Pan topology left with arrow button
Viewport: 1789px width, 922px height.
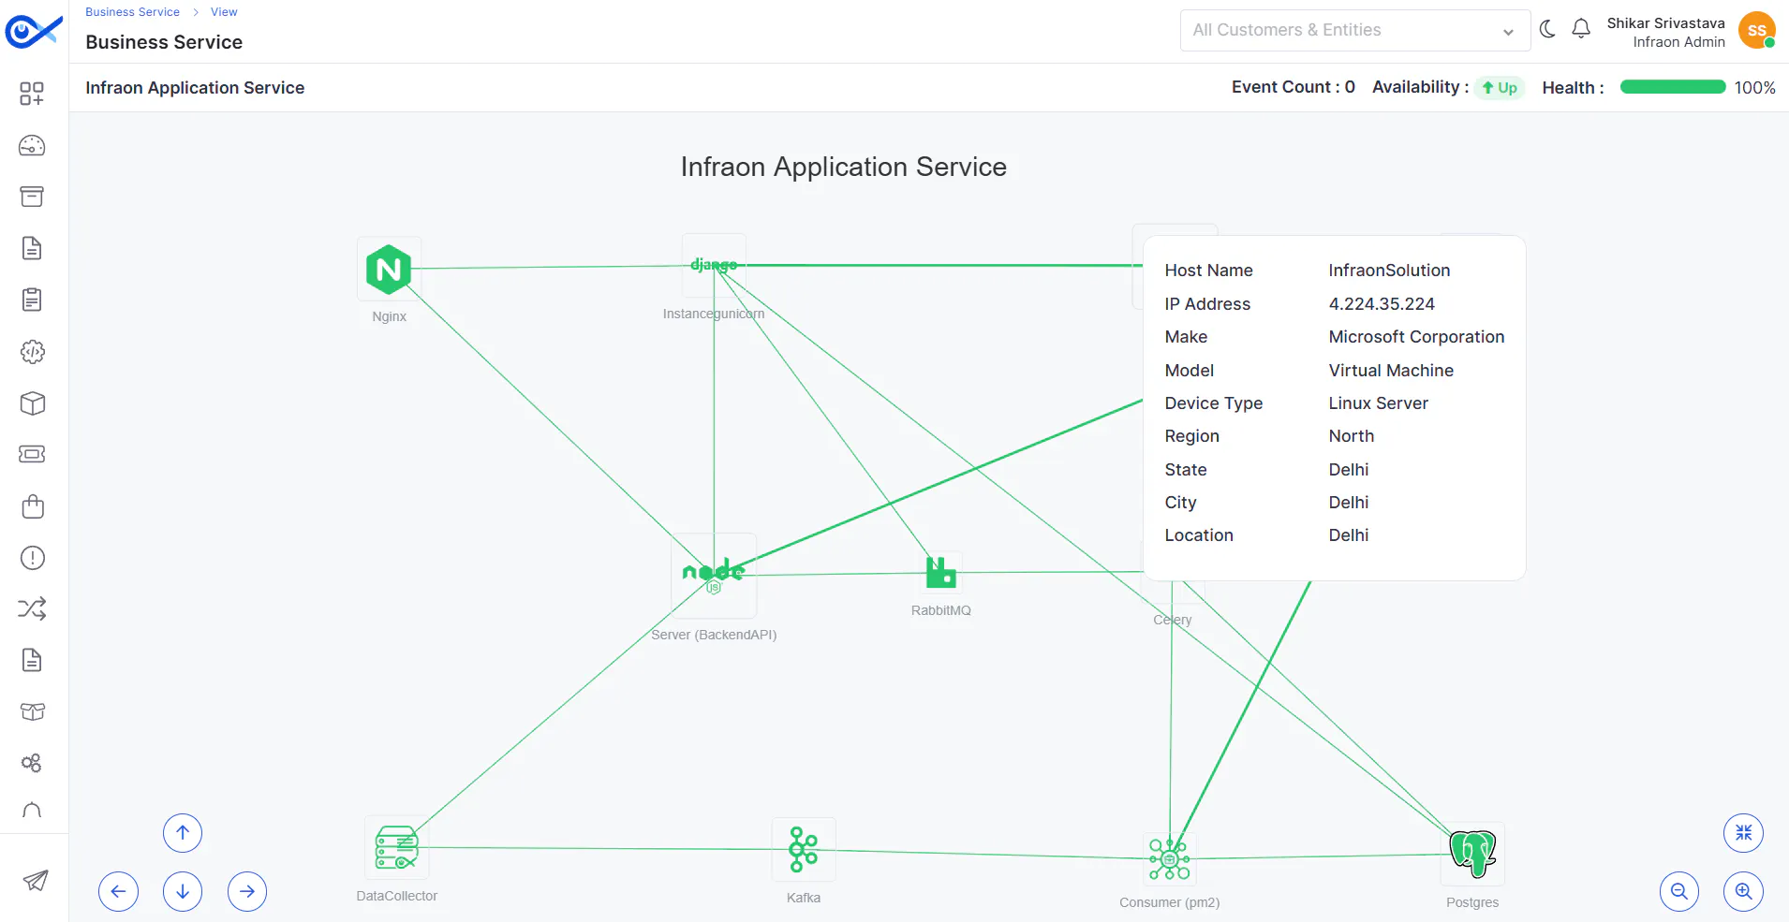coord(118,891)
